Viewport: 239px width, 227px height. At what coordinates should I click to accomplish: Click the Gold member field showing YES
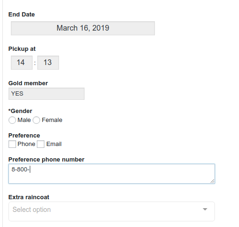(x=46, y=94)
